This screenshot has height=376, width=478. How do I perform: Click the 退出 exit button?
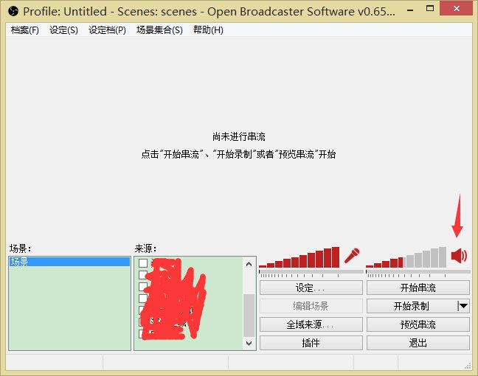point(418,343)
